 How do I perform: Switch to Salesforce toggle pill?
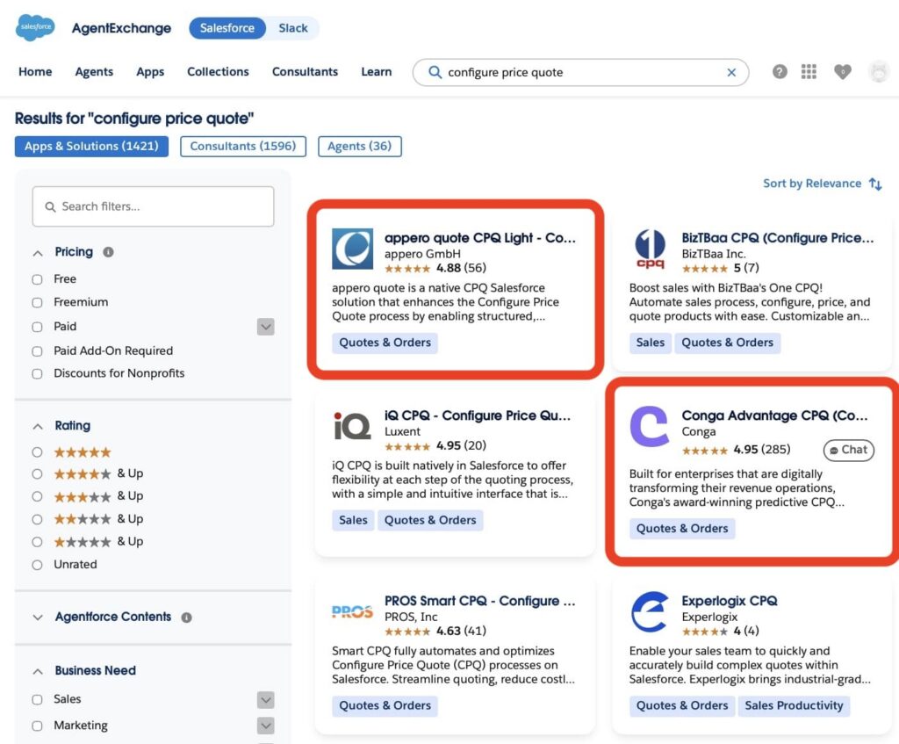click(227, 28)
